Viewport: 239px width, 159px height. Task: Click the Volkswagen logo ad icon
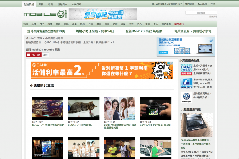pos(186,97)
